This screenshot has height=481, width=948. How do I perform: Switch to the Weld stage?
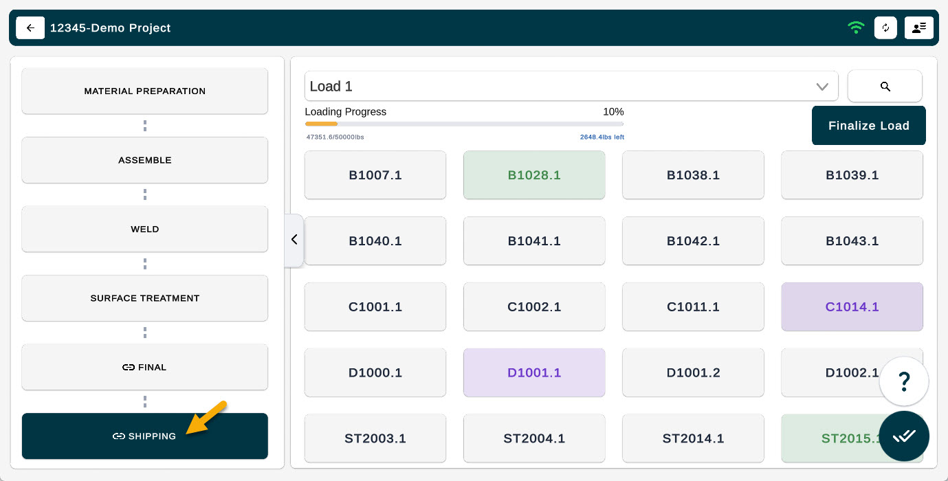[x=144, y=229]
